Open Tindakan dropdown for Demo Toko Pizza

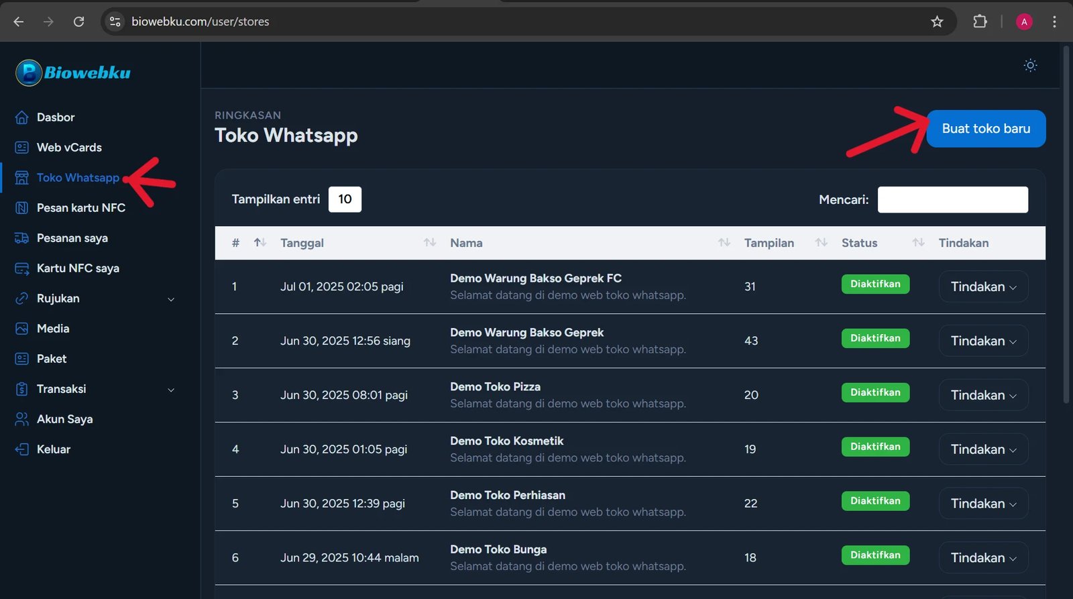coord(983,395)
